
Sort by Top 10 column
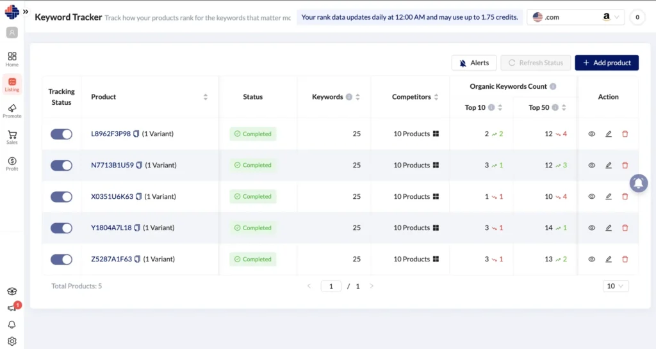click(x=500, y=108)
